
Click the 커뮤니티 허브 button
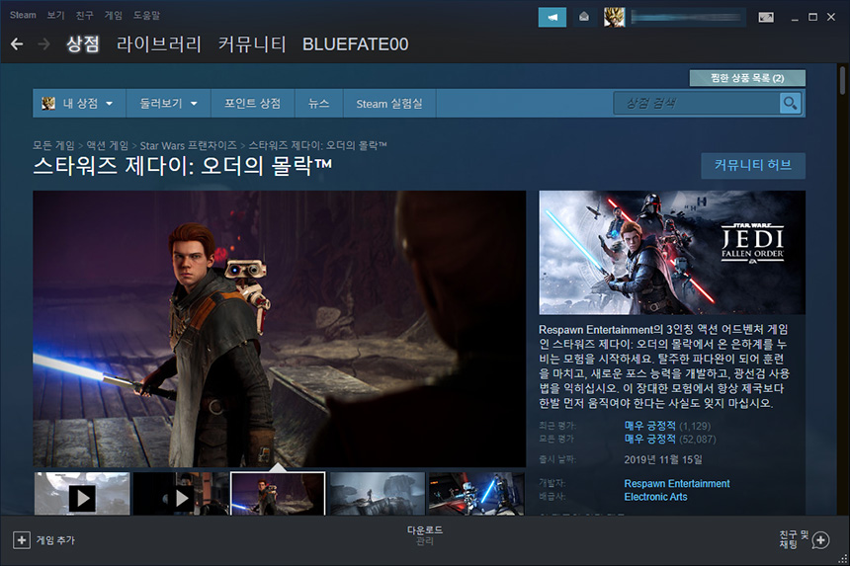pyautogui.click(x=753, y=165)
